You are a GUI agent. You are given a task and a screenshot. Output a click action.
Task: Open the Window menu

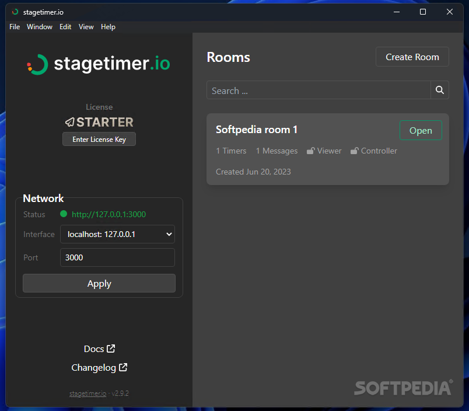tap(40, 27)
